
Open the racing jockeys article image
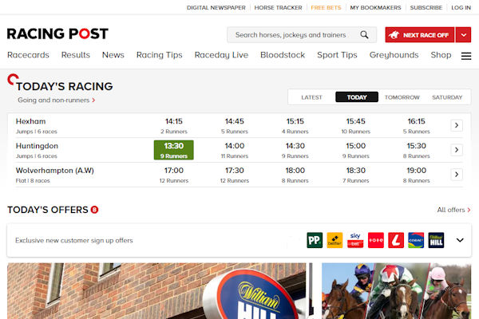pos(396,291)
